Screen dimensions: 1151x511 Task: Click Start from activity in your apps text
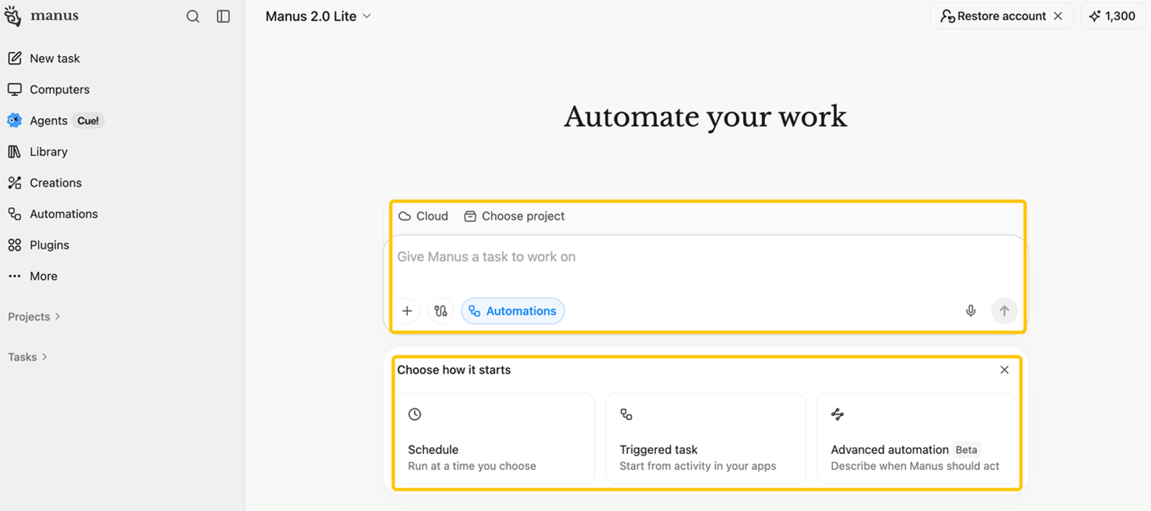coord(698,466)
